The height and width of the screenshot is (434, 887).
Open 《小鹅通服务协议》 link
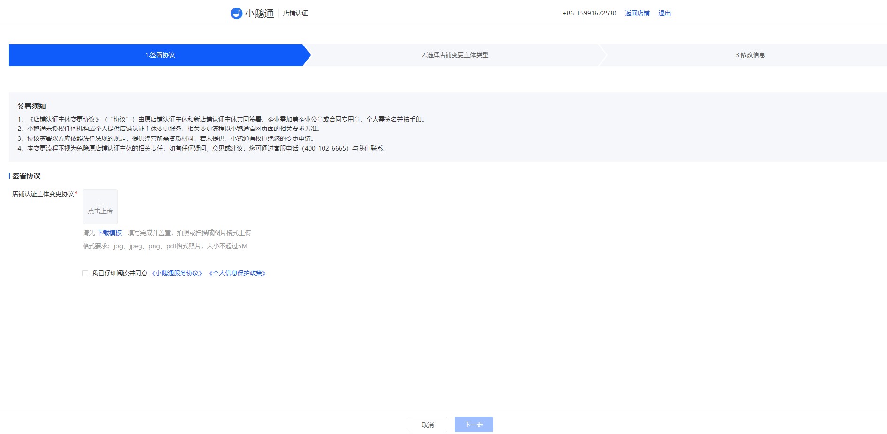coord(177,273)
